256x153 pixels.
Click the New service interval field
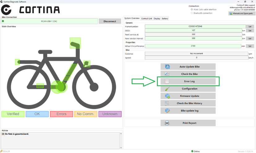point(193,38)
